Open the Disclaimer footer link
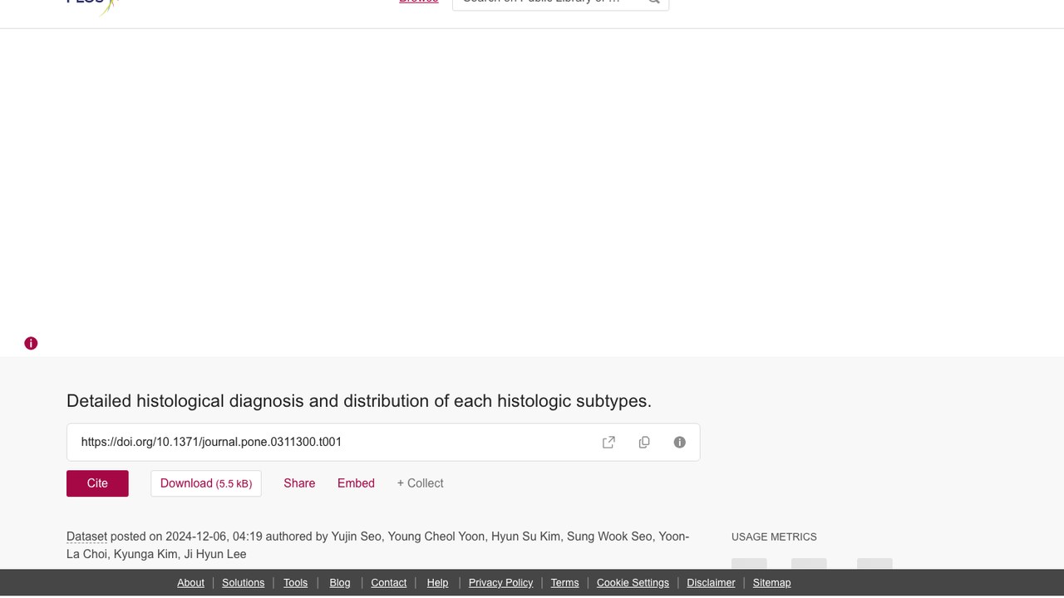The height and width of the screenshot is (598, 1064). pos(711,582)
